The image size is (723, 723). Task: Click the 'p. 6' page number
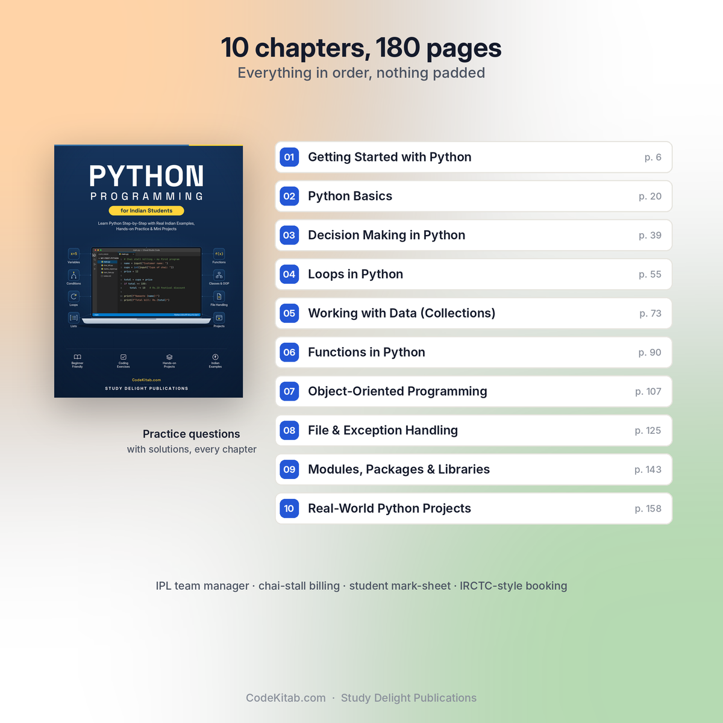(653, 158)
